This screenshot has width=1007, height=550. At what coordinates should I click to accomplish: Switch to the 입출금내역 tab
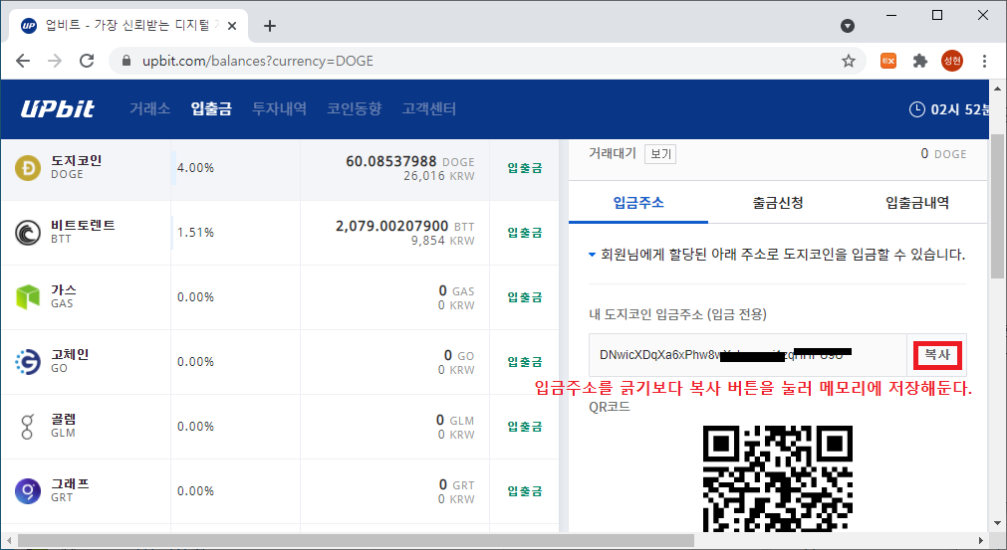tap(917, 203)
